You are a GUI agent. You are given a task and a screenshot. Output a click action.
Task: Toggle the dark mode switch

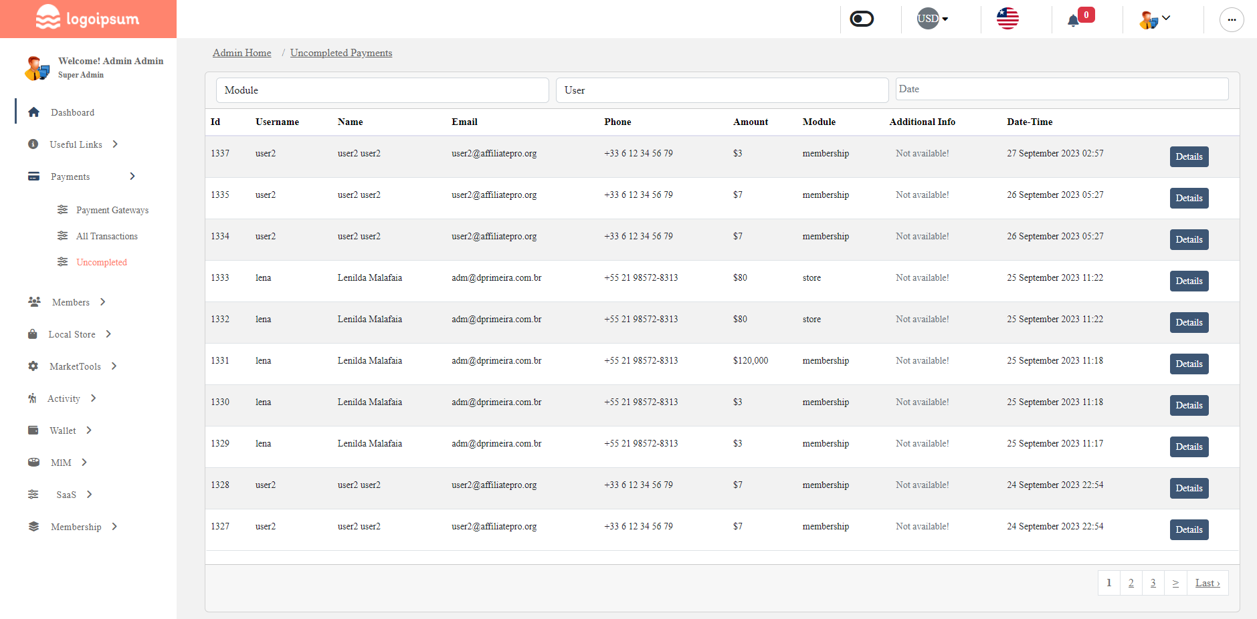point(861,19)
